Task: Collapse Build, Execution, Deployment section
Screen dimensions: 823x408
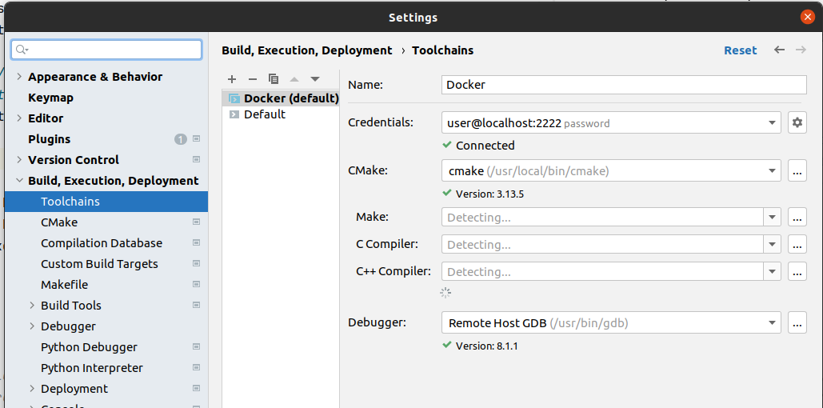Action: (19, 181)
